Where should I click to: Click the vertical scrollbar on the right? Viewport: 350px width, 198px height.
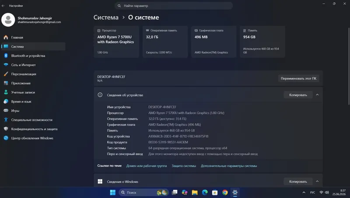[x=349, y=66]
